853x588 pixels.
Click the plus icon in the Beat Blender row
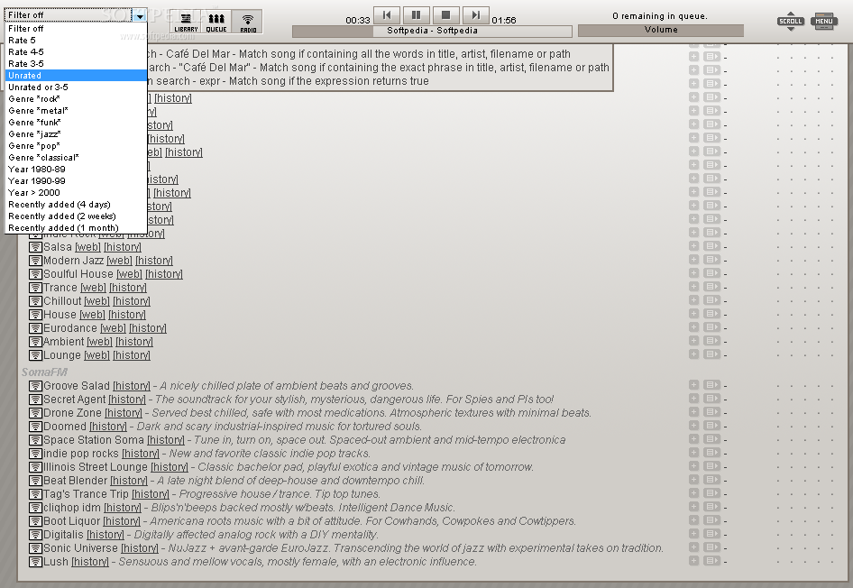click(693, 479)
